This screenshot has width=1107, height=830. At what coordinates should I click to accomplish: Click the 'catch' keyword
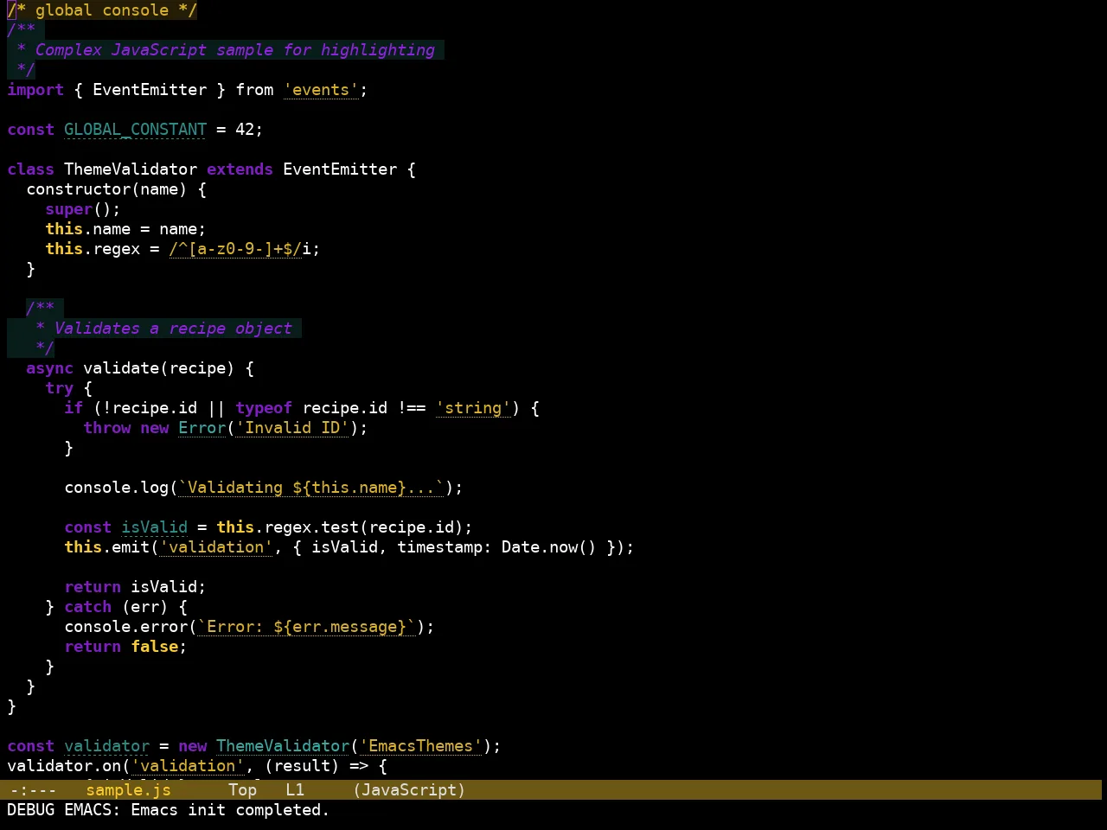coord(87,607)
